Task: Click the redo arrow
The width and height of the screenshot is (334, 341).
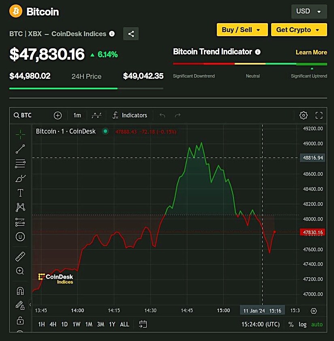Action: [178, 115]
